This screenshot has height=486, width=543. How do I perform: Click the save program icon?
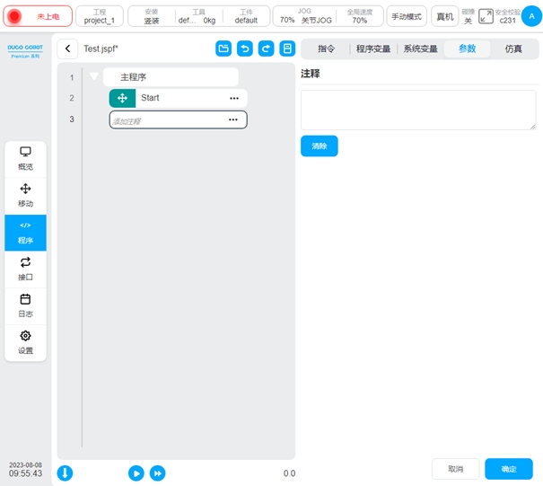tap(287, 49)
